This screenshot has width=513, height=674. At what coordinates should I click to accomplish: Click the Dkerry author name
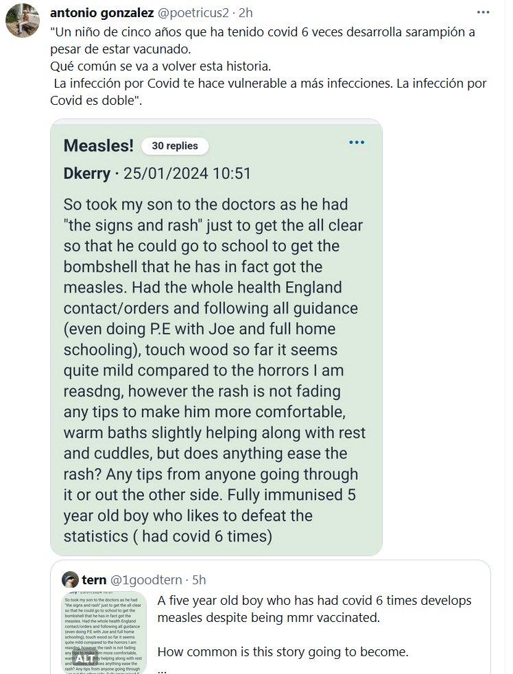tap(86, 173)
